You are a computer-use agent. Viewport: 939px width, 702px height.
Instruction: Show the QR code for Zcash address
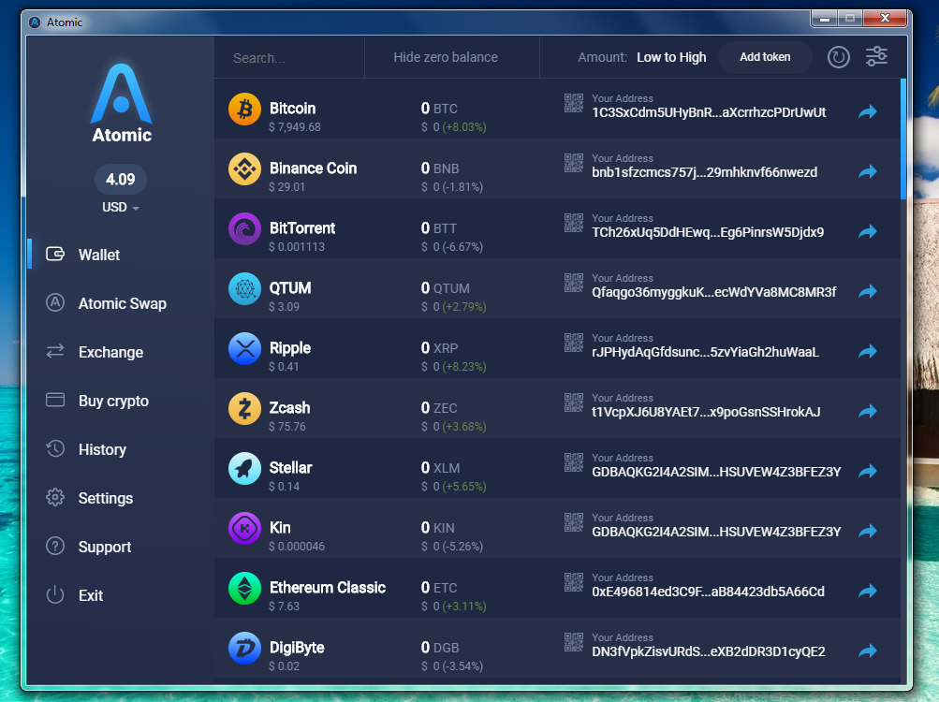(574, 402)
